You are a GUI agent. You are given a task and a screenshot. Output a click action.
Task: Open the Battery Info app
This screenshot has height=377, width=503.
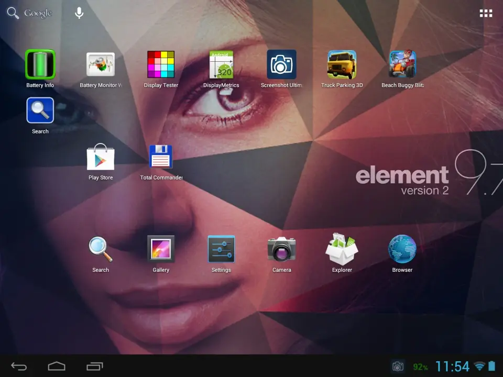point(40,65)
